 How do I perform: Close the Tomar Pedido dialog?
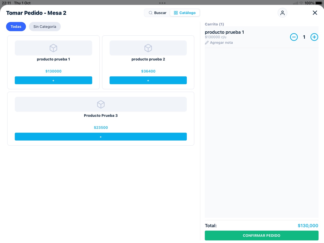coord(315,13)
